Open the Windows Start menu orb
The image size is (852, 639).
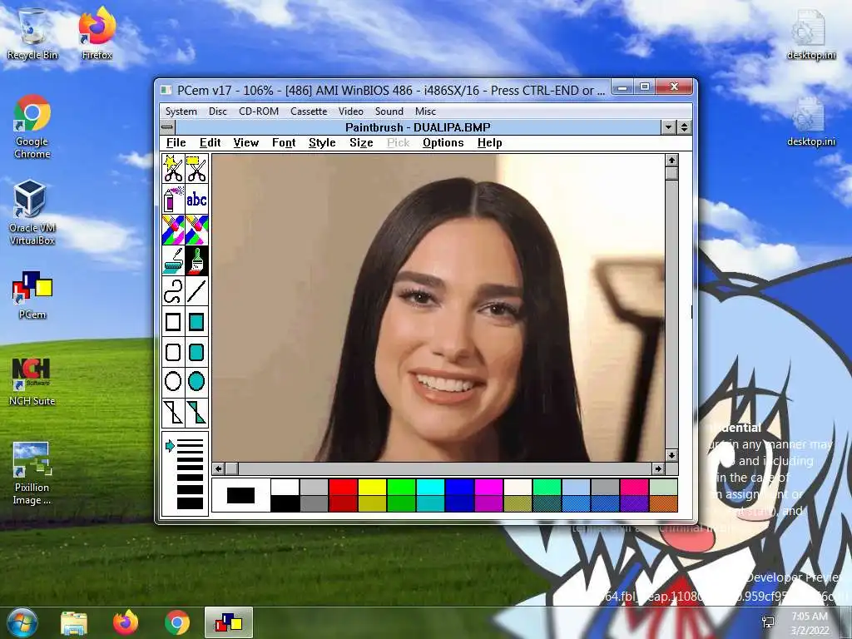tap(22, 622)
